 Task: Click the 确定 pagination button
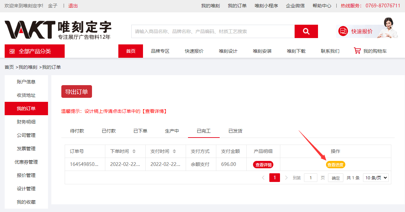tap(336, 178)
